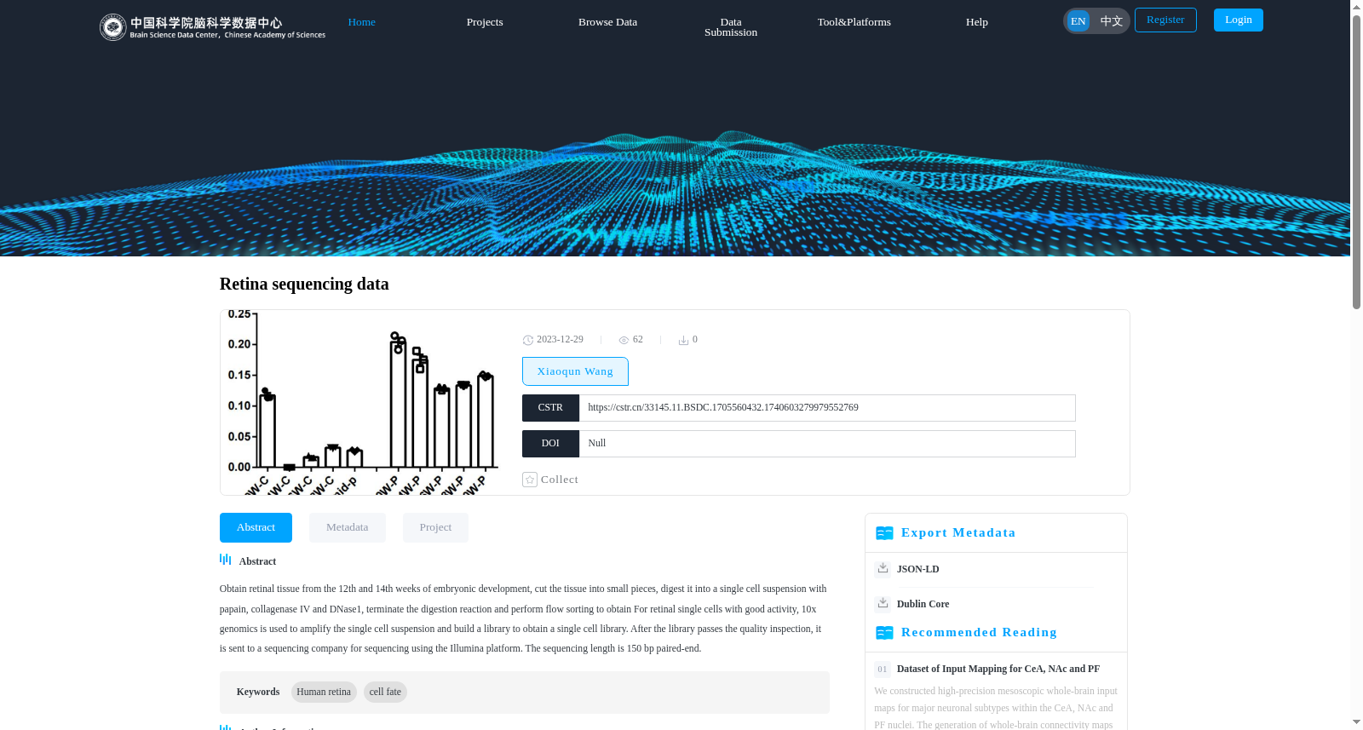1363x730 pixels.
Task: Open author Xiaoqun Wang's page
Action: [x=575, y=371]
